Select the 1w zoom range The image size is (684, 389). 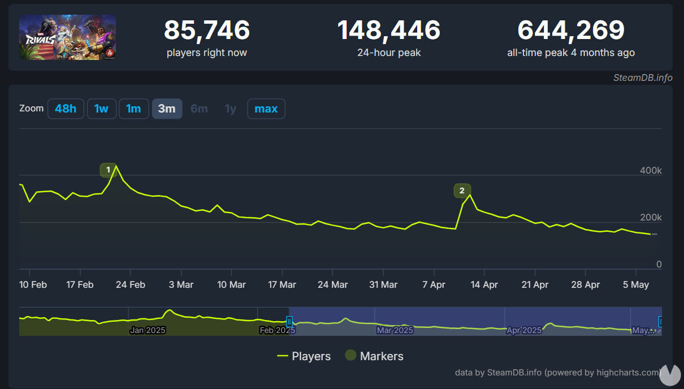101,109
